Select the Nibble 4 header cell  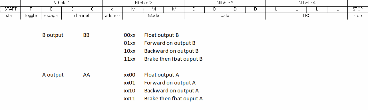pos(307,3)
